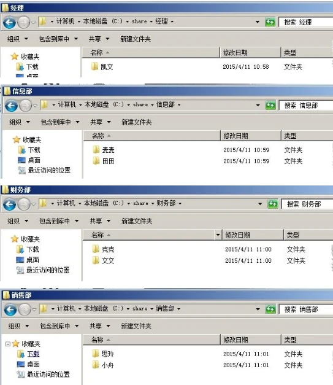333x385 pixels.
Task: Select the 麦麦 folder icon
Action: click(x=96, y=149)
